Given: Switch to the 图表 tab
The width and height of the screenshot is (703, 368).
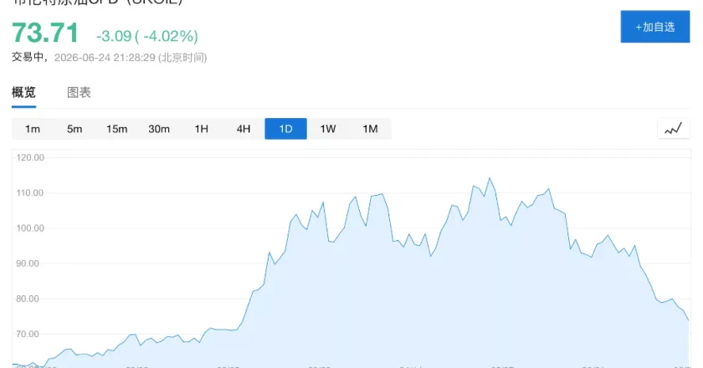Looking at the screenshot, I should tap(79, 92).
